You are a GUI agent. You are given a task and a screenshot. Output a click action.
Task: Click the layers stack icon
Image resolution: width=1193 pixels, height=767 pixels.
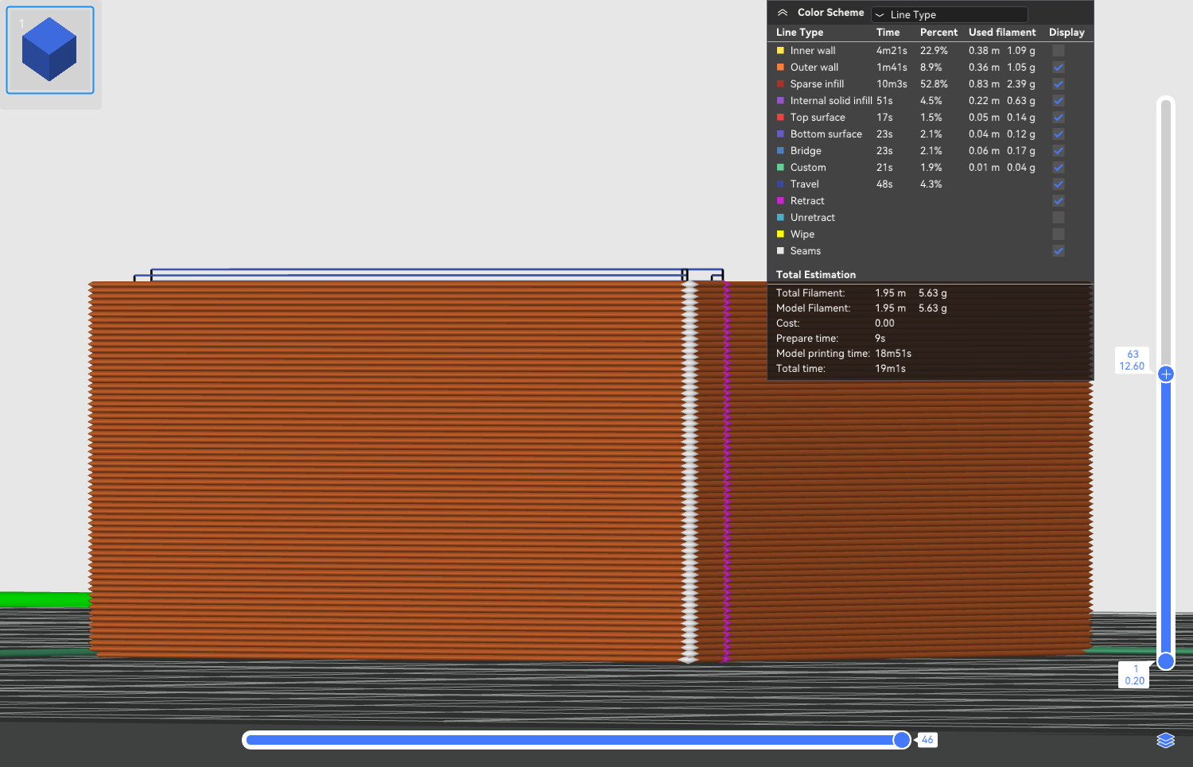[x=1165, y=740]
